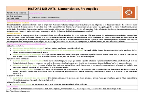Click the Arts du Visuel eye logo

(129, 13)
